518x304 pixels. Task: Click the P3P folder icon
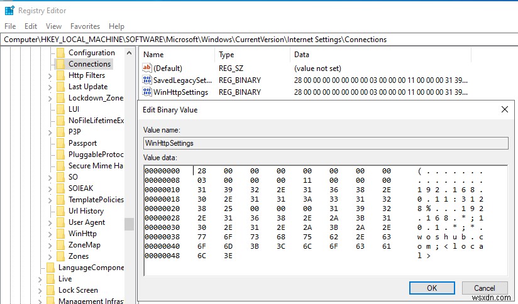coord(61,132)
